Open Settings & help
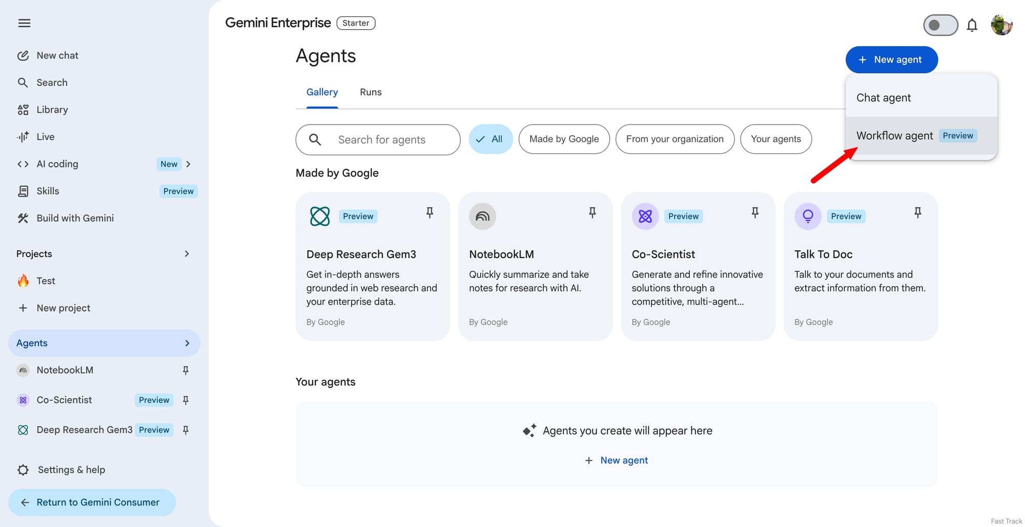 pos(104,470)
